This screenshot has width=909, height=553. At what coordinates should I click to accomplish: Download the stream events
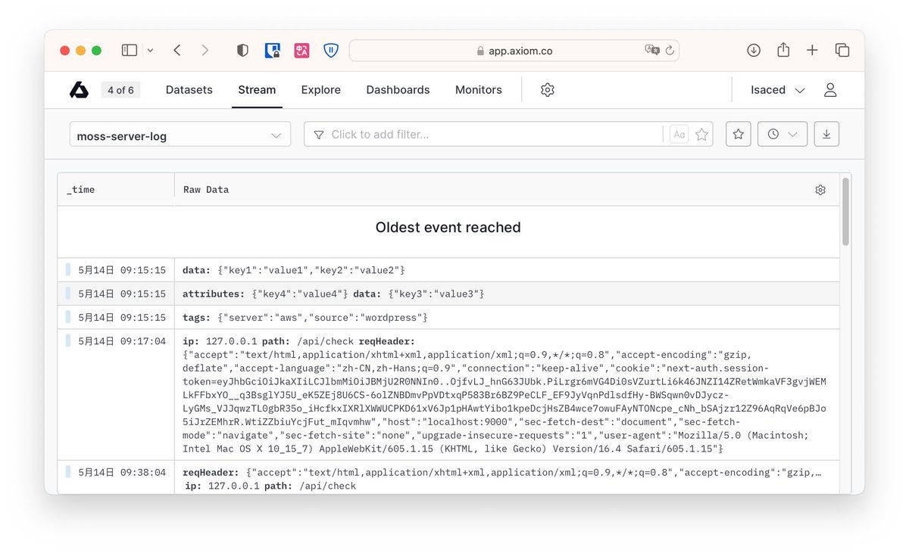[x=826, y=134]
